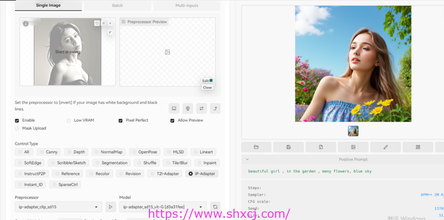The image size is (444, 220).
Task: Switch to the Batch tab
Action: 118,5
